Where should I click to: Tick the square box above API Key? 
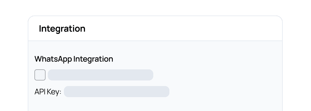coord(40,75)
